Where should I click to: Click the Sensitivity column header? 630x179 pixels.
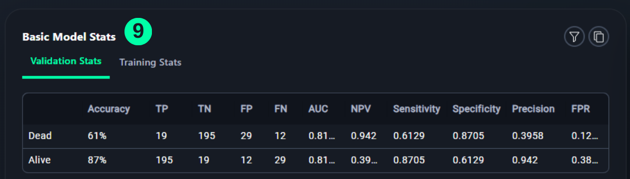click(417, 109)
